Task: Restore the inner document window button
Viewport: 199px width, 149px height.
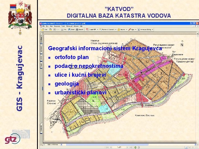Action: (x=195, y=26)
